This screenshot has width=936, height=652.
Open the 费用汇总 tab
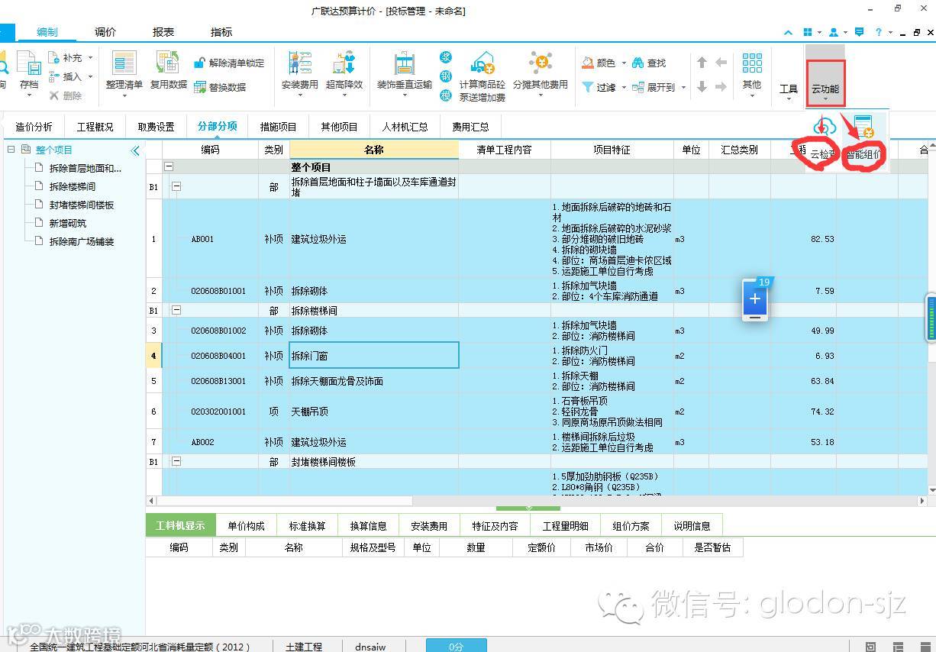[470, 127]
